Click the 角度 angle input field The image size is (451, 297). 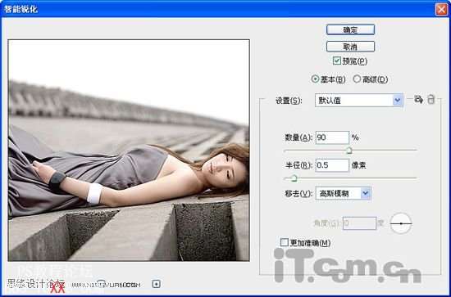point(359,223)
